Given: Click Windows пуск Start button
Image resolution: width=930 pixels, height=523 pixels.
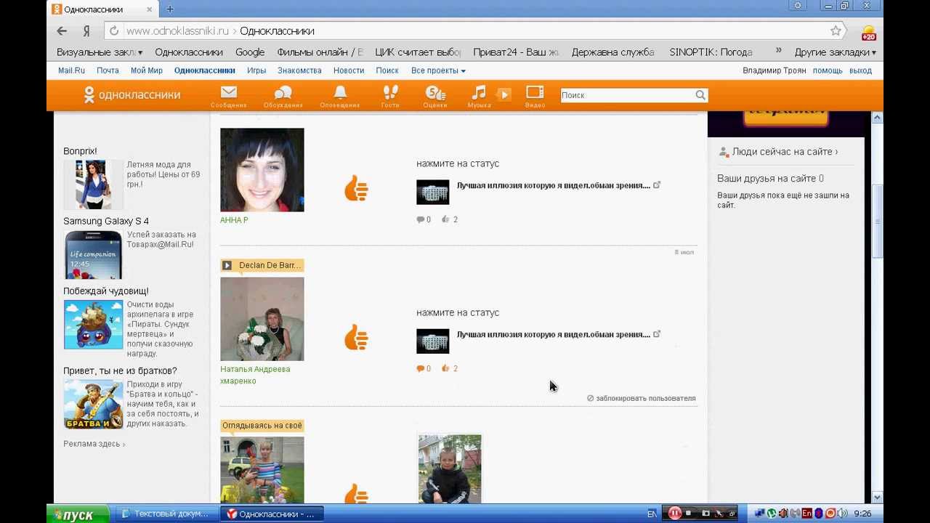Looking at the screenshot, I should (76, 514).
